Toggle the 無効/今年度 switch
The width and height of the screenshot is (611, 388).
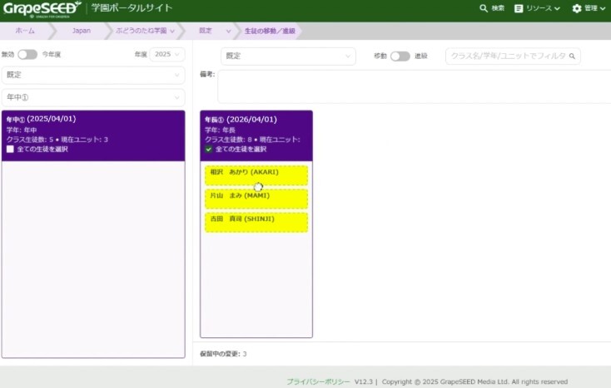pos(27,55)
